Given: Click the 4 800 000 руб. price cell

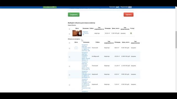Looking at the screenshot, I should tap(125, 74).
